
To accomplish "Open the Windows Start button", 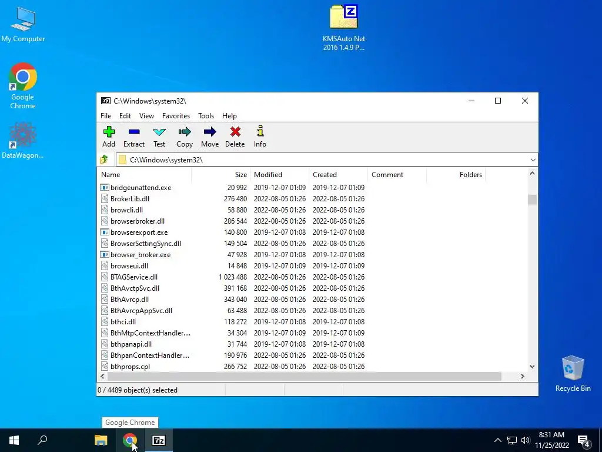I will coord(14,440).
